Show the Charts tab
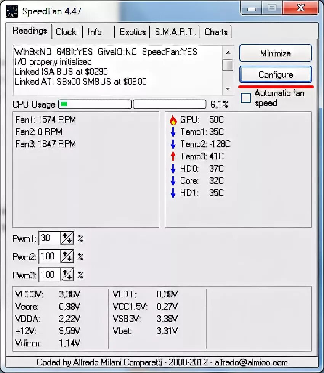The image size is (324, 373). (216, 32)
